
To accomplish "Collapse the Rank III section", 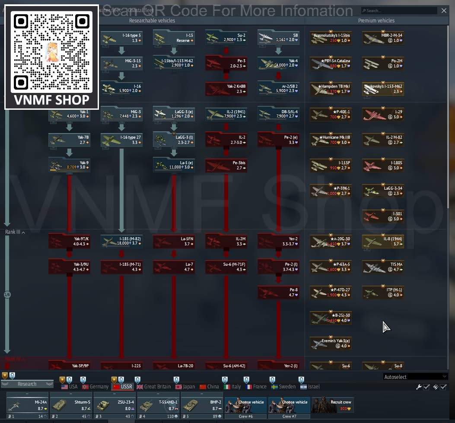I will pos(15,232).
